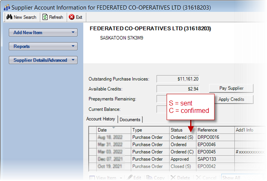This screenshot has height=181, width=267.
Task: Click the Oct 19, 2021 date cell
Action: tap(113, 166)
